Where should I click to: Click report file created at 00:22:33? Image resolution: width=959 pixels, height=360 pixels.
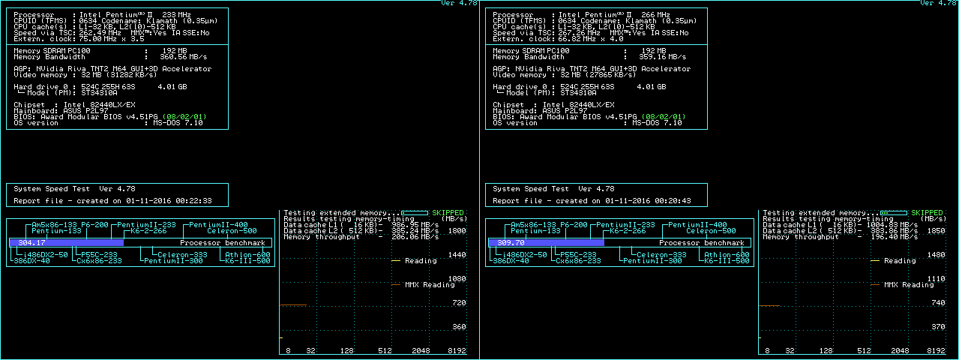(112, 201)
